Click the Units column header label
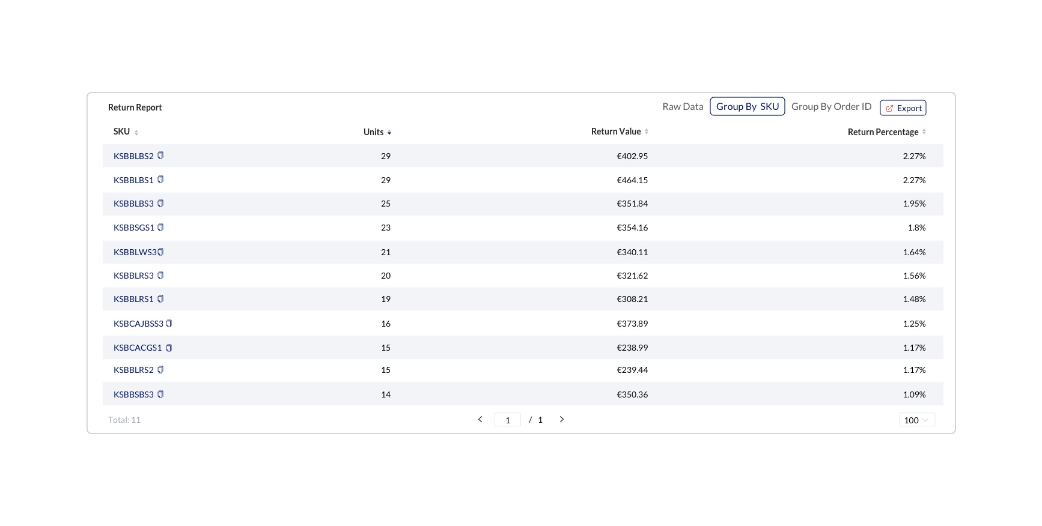This screenshot has height=526, width=1042. point(373,132)
